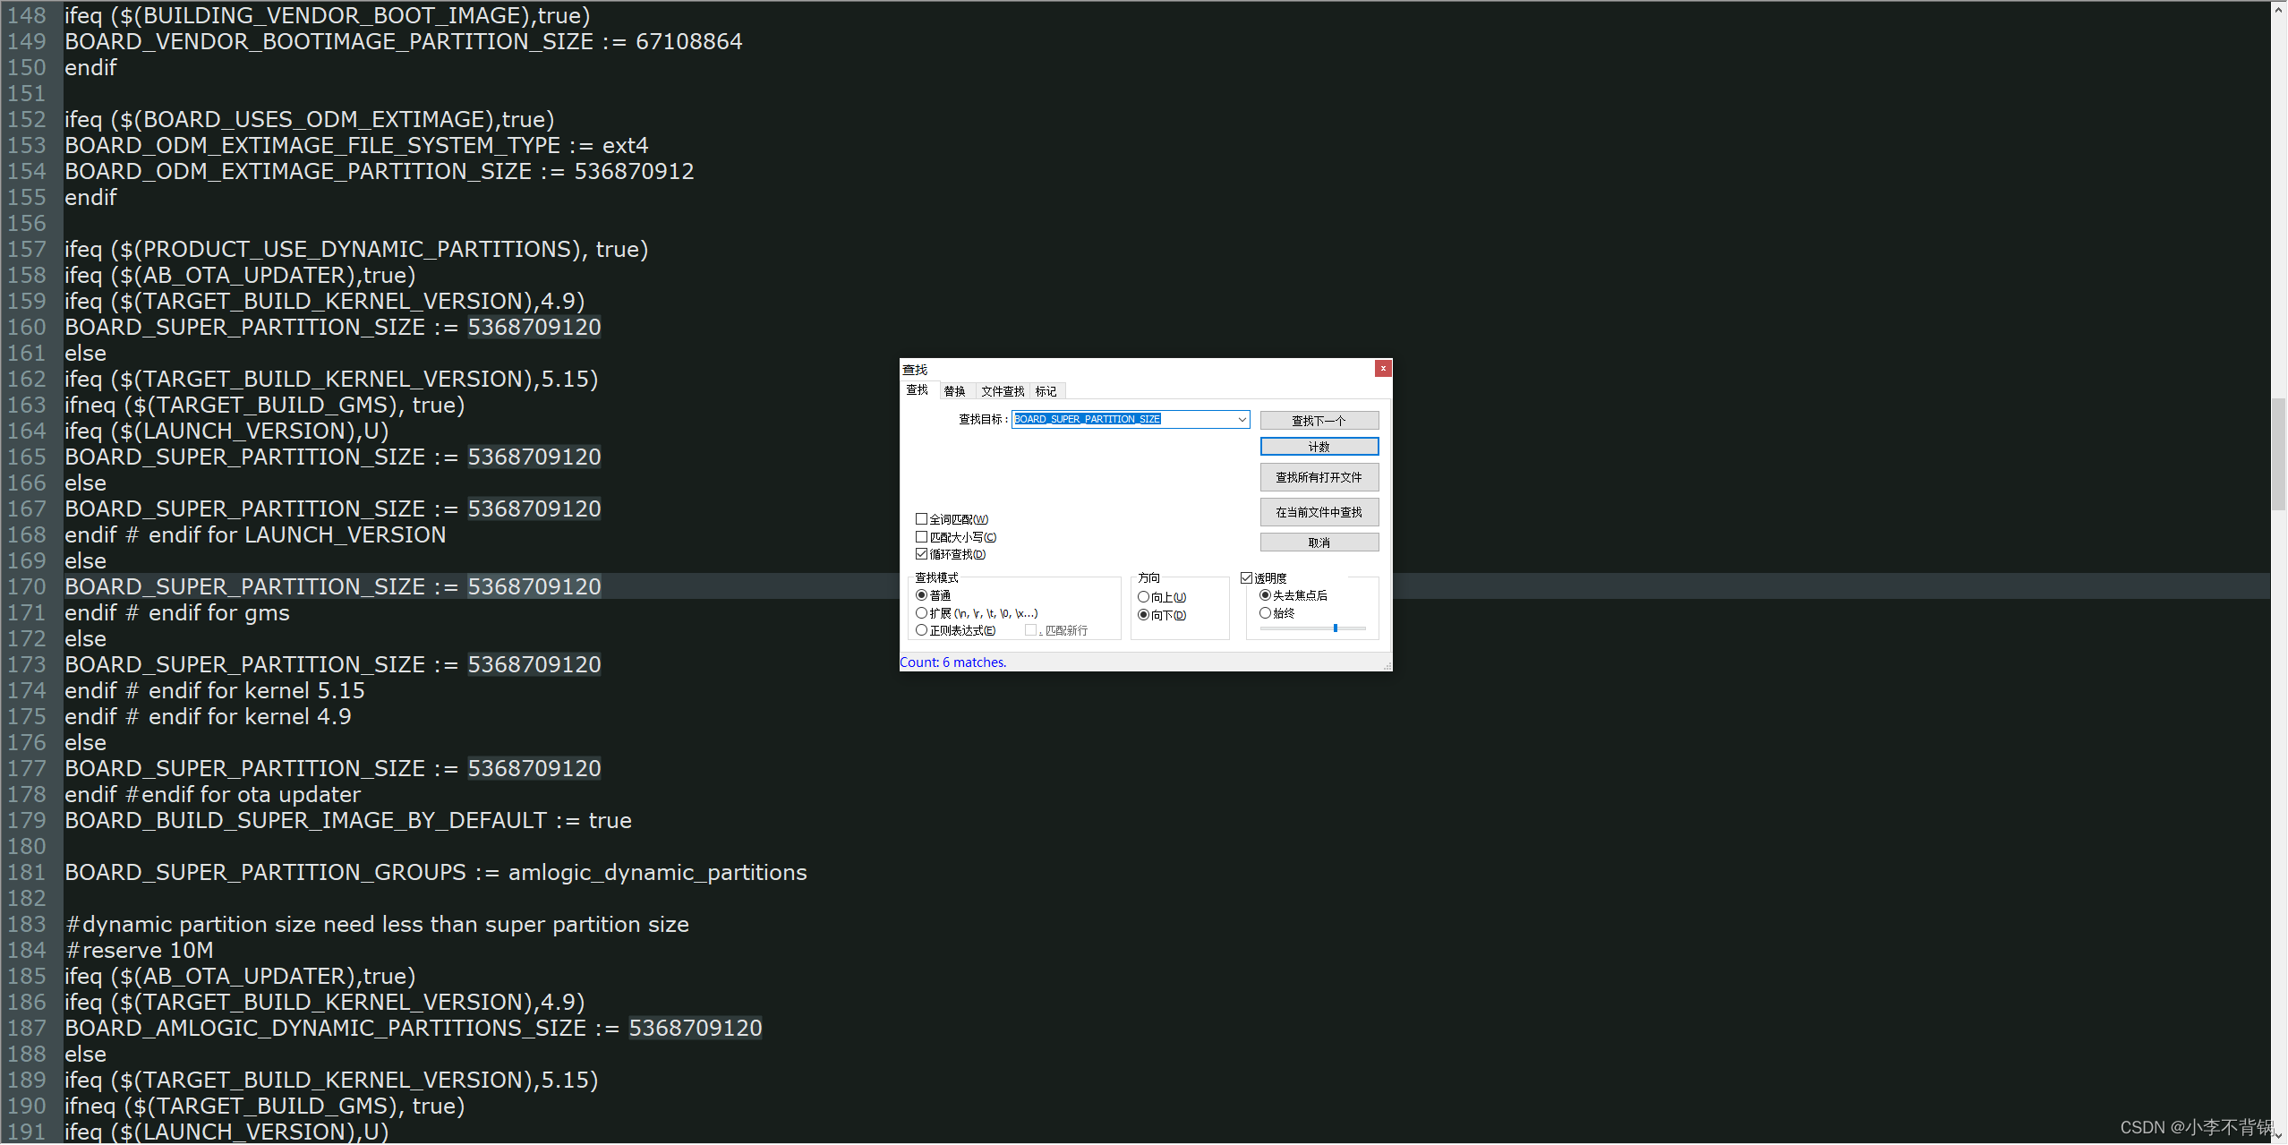Click BOARD_VENDOR_BOOTIMAGE_PARTITION_SIZE on line 149
Image resolution: width=2288 pixels, height=1145 pixels.
[x=329, y=42]
